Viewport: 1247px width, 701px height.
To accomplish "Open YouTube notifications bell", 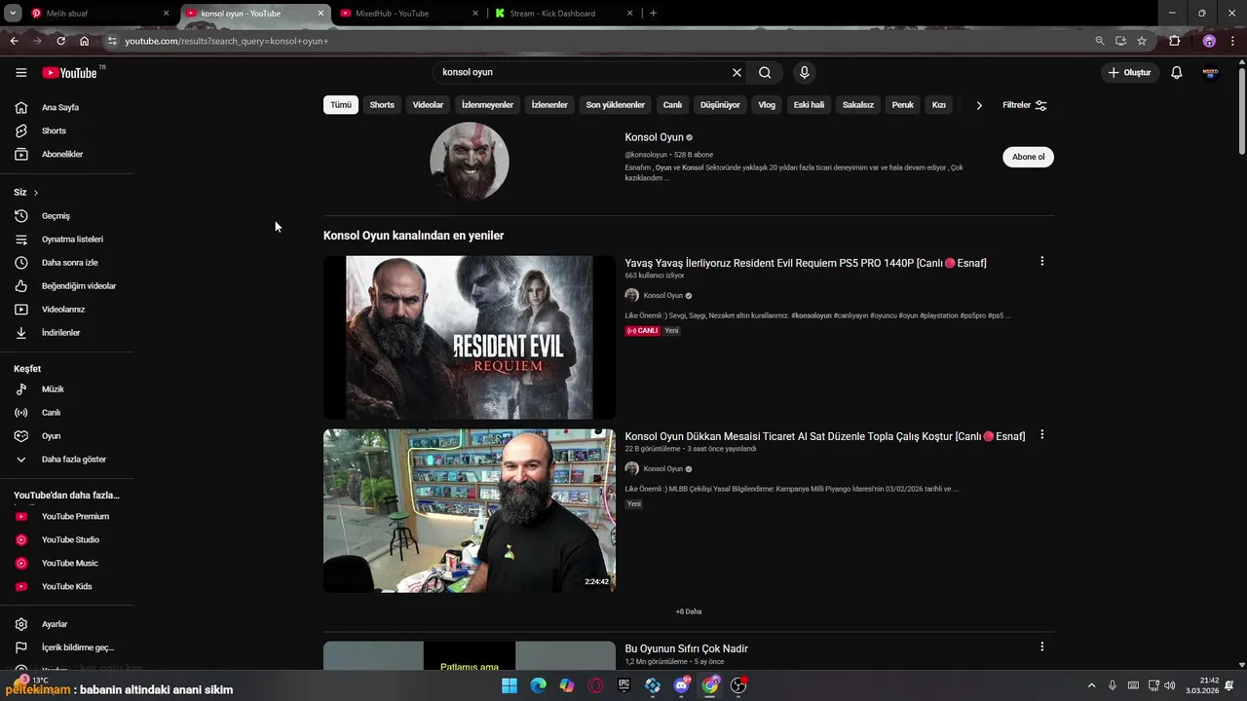I will [1176, 72].
